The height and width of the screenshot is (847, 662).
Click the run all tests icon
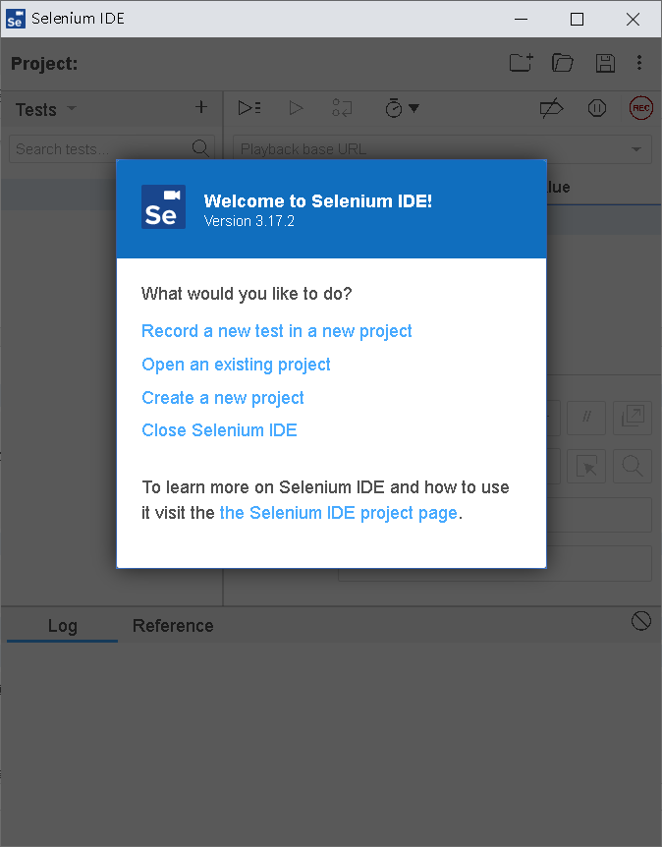249,108
